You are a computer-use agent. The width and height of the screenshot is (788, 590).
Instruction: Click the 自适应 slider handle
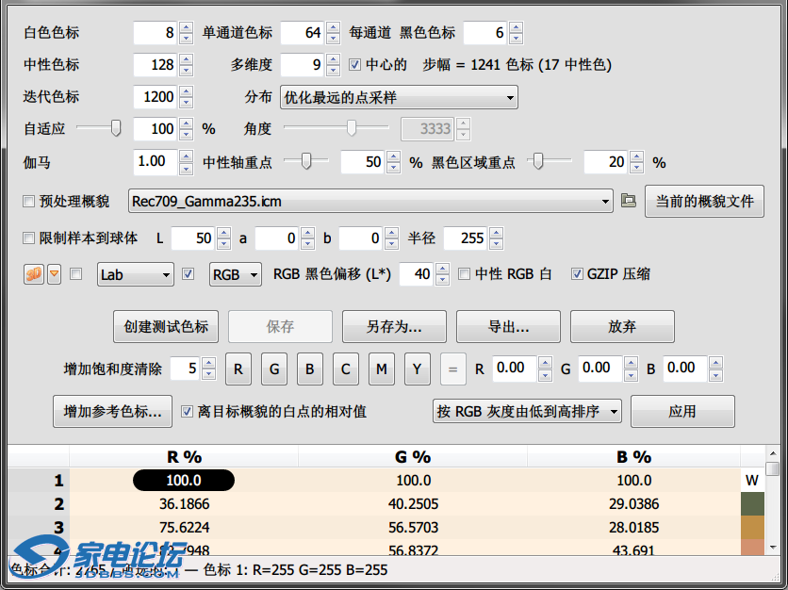[116, 128]
